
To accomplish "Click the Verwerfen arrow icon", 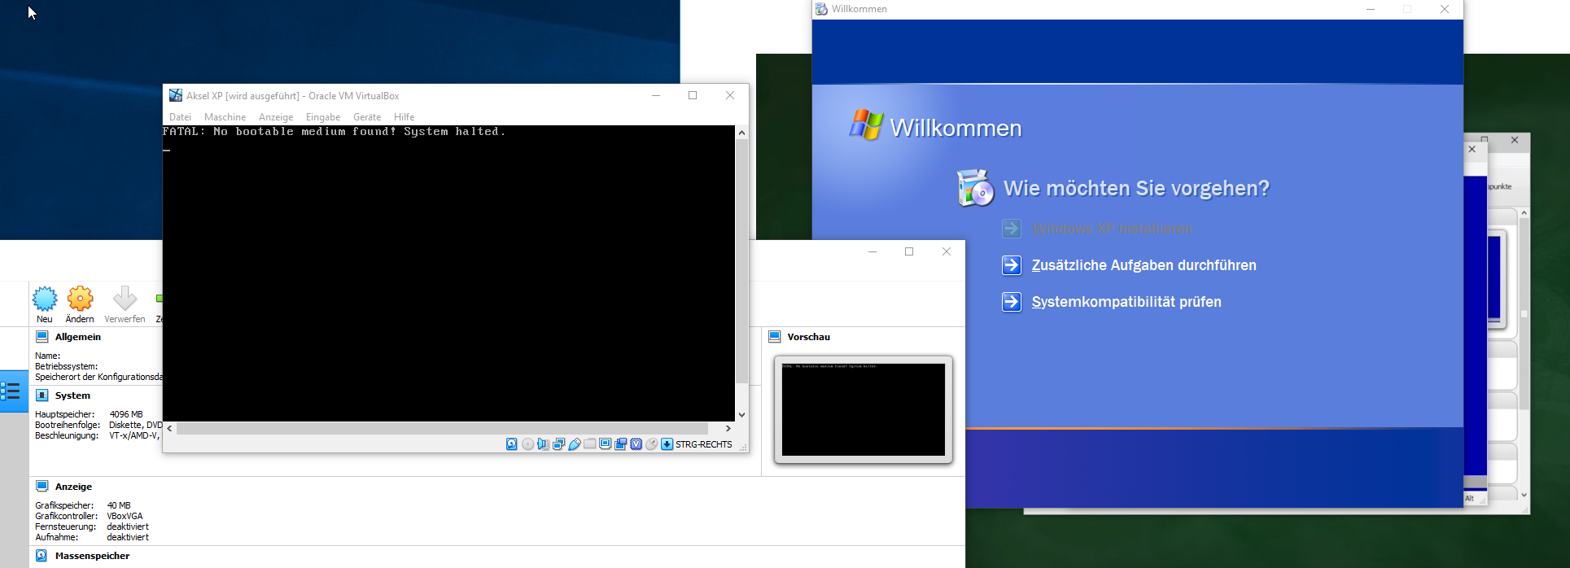I will click(x=125, y=299).
